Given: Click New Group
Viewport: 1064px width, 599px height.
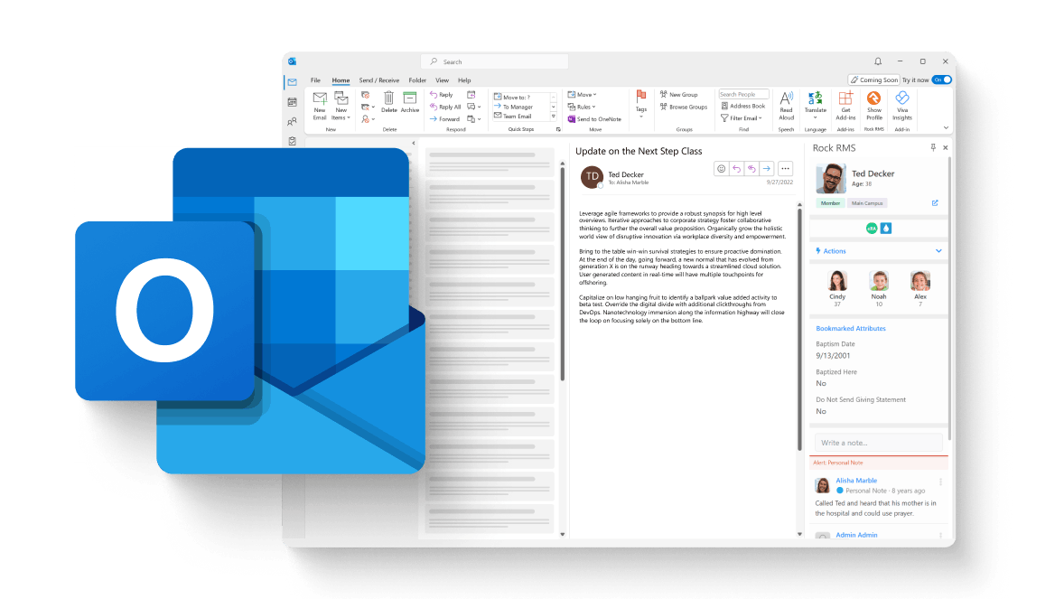Looking at the screenshot, I should 678,95.
